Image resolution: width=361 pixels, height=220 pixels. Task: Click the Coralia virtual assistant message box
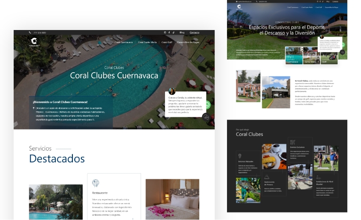186,104
